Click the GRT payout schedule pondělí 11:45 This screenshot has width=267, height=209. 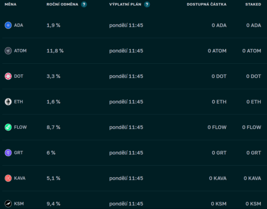pyautogui.click(x=126, y=153)
